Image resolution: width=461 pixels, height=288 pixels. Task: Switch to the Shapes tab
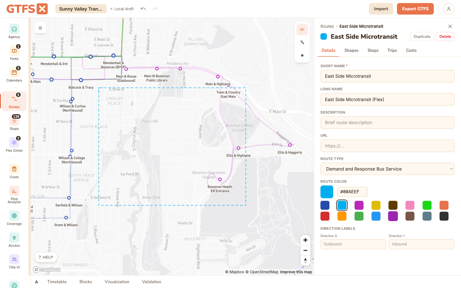pyautogui.click(x=351, y=50)
